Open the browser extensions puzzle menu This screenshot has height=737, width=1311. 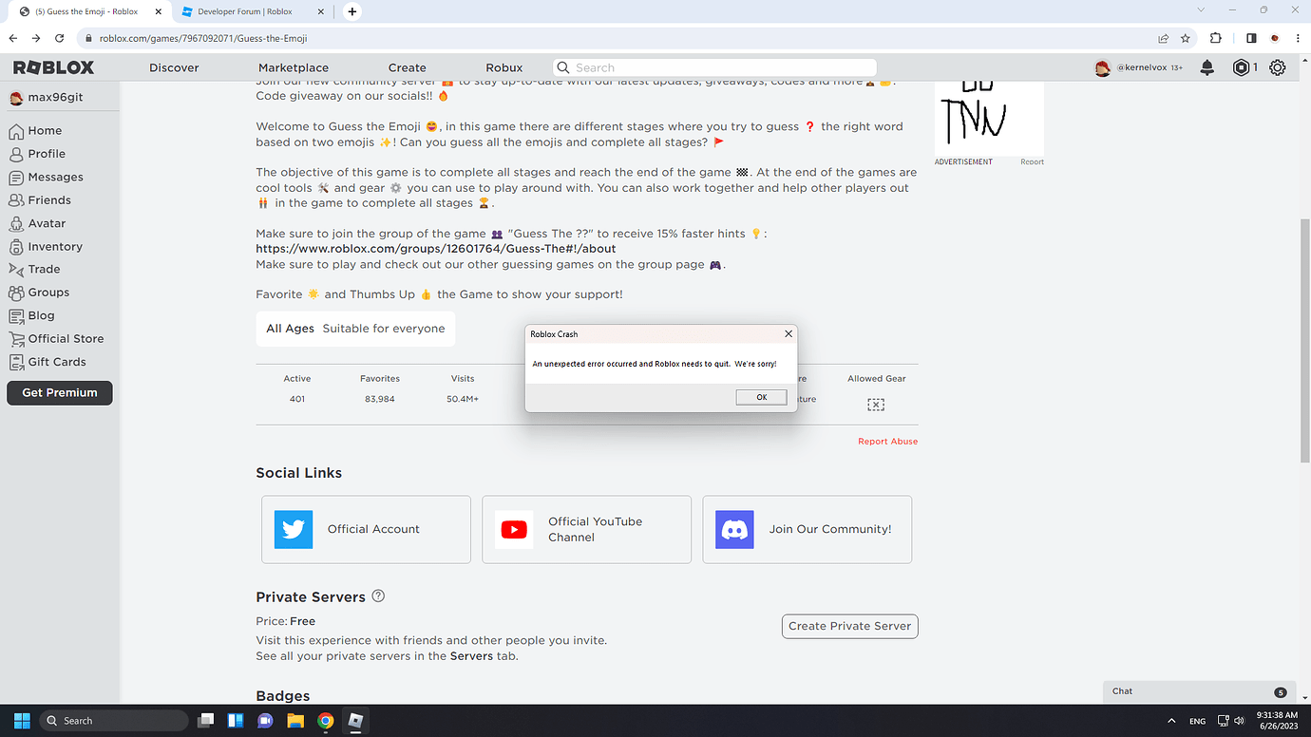pyautogui.click(x=1215, y=38)
